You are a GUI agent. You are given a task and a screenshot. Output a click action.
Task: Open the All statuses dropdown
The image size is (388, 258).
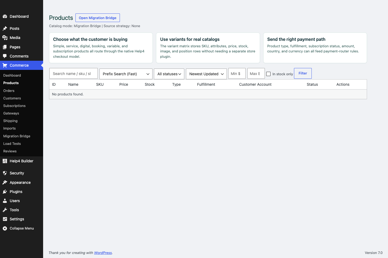[x=169, y=74]
